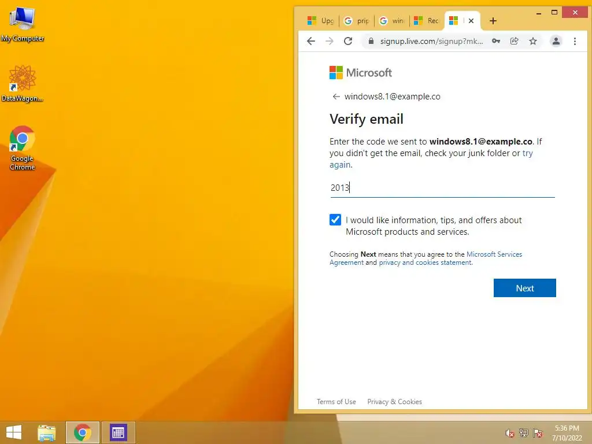Click the 'Verify email' heading
The image size is (592, 444).
pyautogui.click(x=366, y=119)
